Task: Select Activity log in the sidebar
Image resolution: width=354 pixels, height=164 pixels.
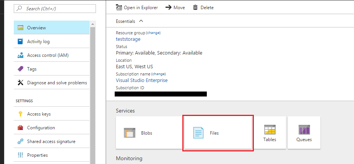Action: (52, 42)
